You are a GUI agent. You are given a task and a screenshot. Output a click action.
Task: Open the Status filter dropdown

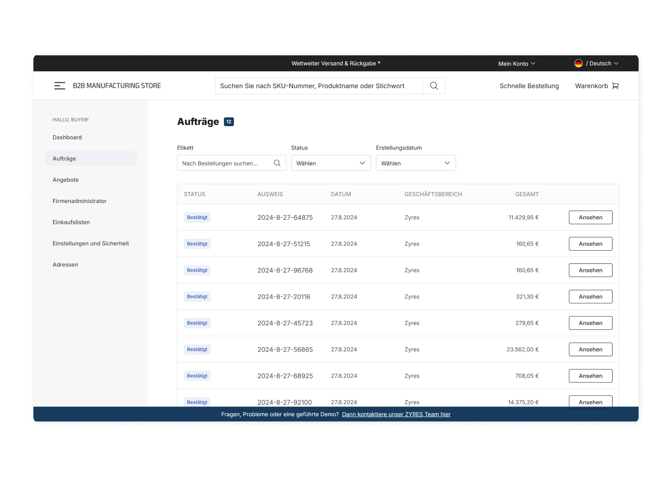click(331, 163)
